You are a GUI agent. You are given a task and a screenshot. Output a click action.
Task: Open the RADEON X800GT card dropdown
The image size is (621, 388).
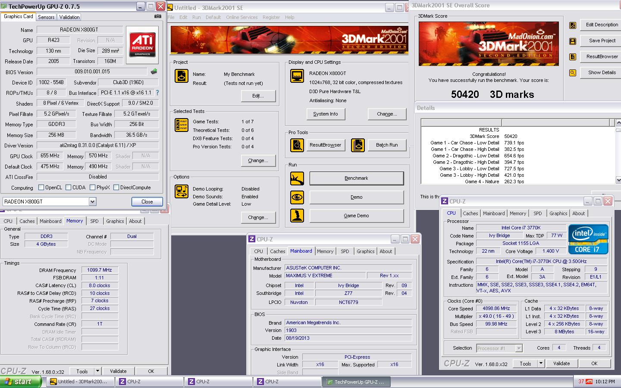(x=92, y=202)
